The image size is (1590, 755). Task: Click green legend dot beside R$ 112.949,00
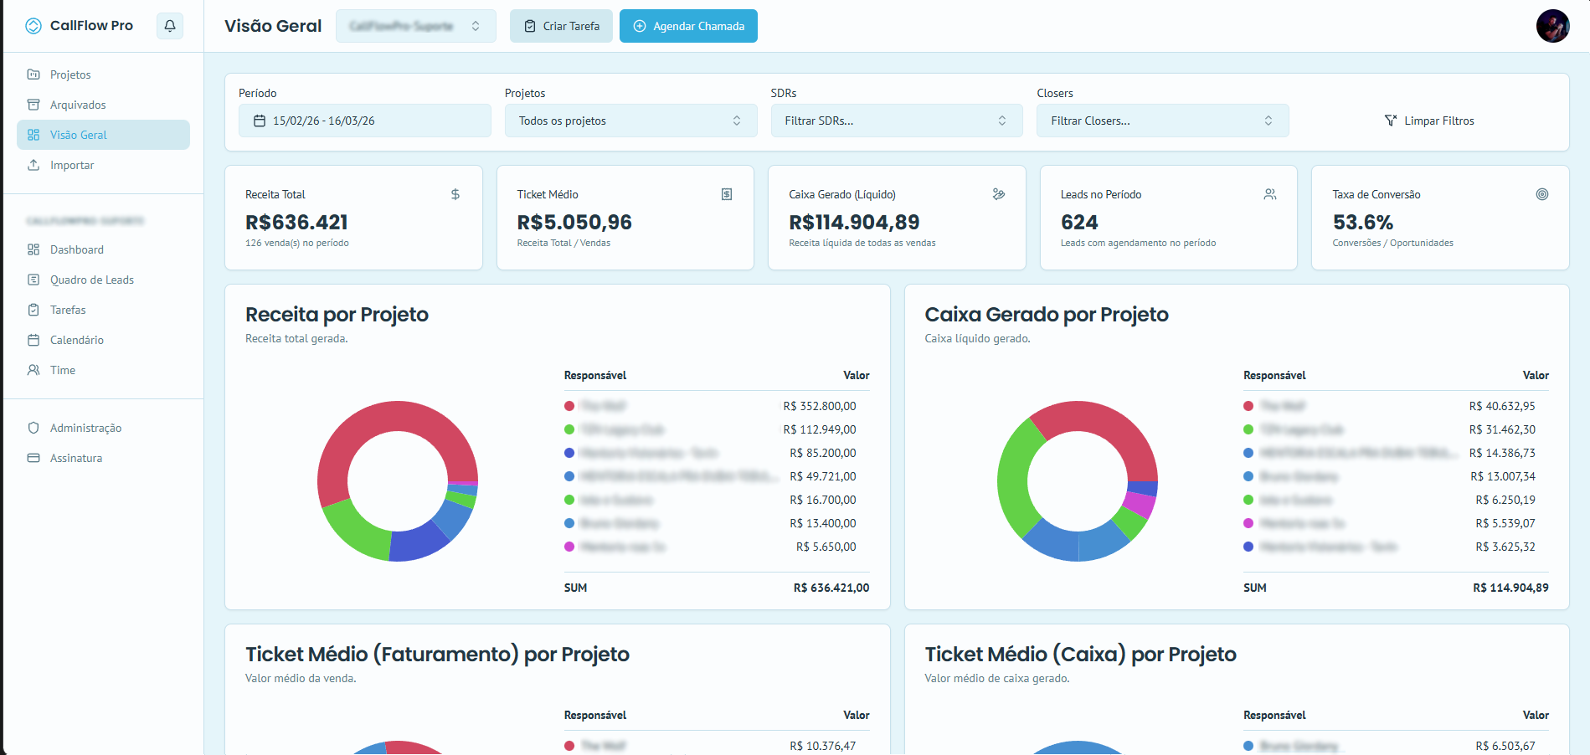pos(569,429)
